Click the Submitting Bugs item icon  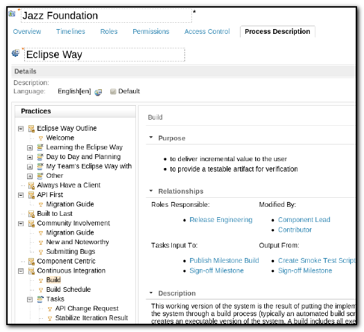[41, 252]
